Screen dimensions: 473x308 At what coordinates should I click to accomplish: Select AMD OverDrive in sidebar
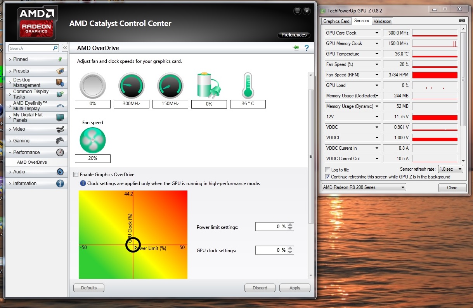pyautogui.click(x=32, y=162)
